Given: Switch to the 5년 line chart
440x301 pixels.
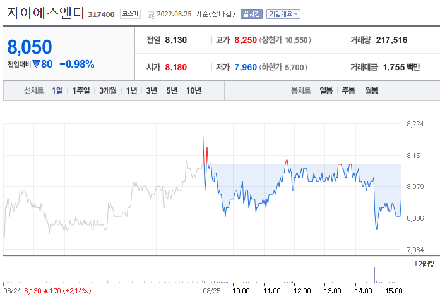Looking at the screenshot, I should pos(172,90).
